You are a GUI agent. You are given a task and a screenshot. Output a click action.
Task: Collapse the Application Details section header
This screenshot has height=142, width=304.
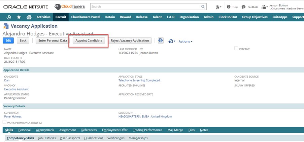[153, 70]
